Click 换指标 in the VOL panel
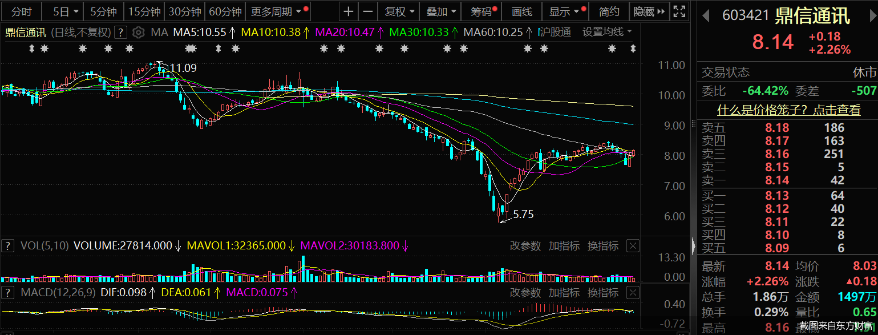Image resolution: width=878 pixels, height=335 pixels. click(x=603, y=246)
